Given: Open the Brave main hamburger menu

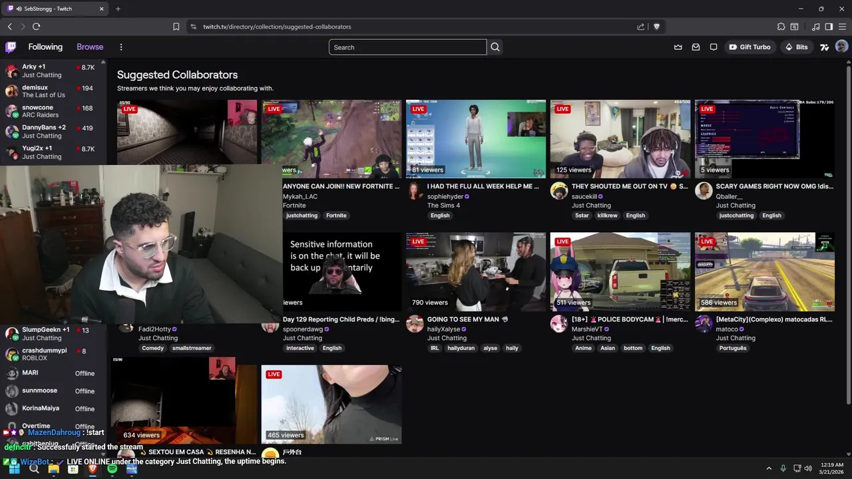Looking at the screenshot, I should 842,27.
